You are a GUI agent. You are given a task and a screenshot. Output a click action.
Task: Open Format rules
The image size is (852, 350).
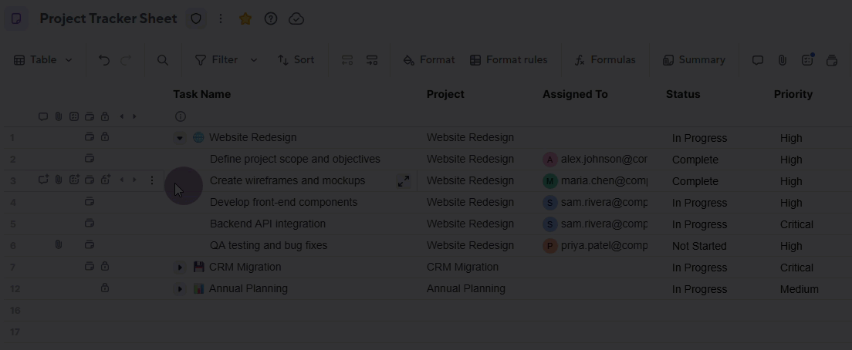pos(509,59)
